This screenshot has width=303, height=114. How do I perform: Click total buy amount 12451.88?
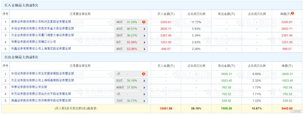166,108
